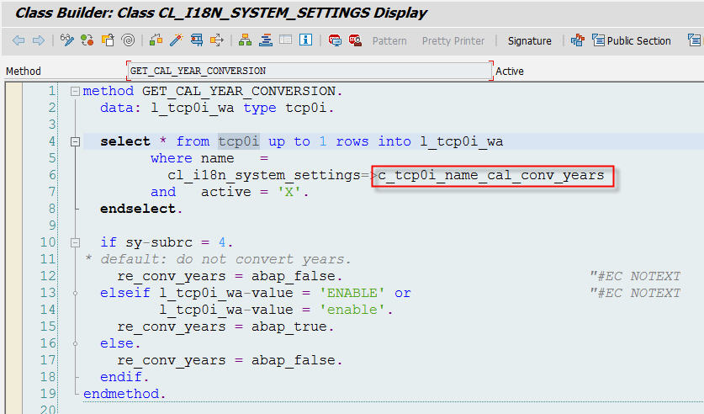Click line number 13 in the gutter
This screenshot has height=414, width=704.
(x=48, y=293)
